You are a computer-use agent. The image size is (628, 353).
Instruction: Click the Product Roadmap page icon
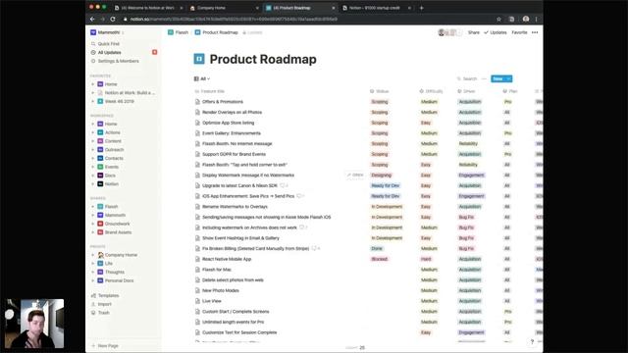tap(199, 59)
